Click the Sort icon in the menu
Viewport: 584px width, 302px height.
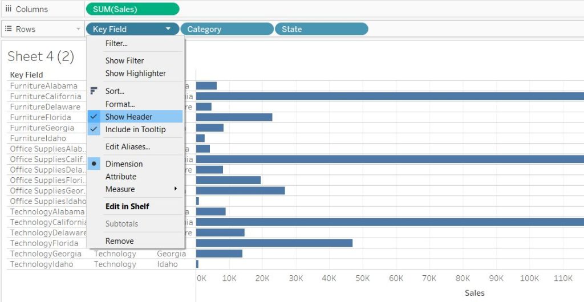(94, 91)
